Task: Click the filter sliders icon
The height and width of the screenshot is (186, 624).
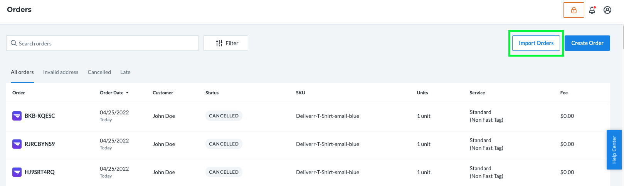Action: [219, 43]
